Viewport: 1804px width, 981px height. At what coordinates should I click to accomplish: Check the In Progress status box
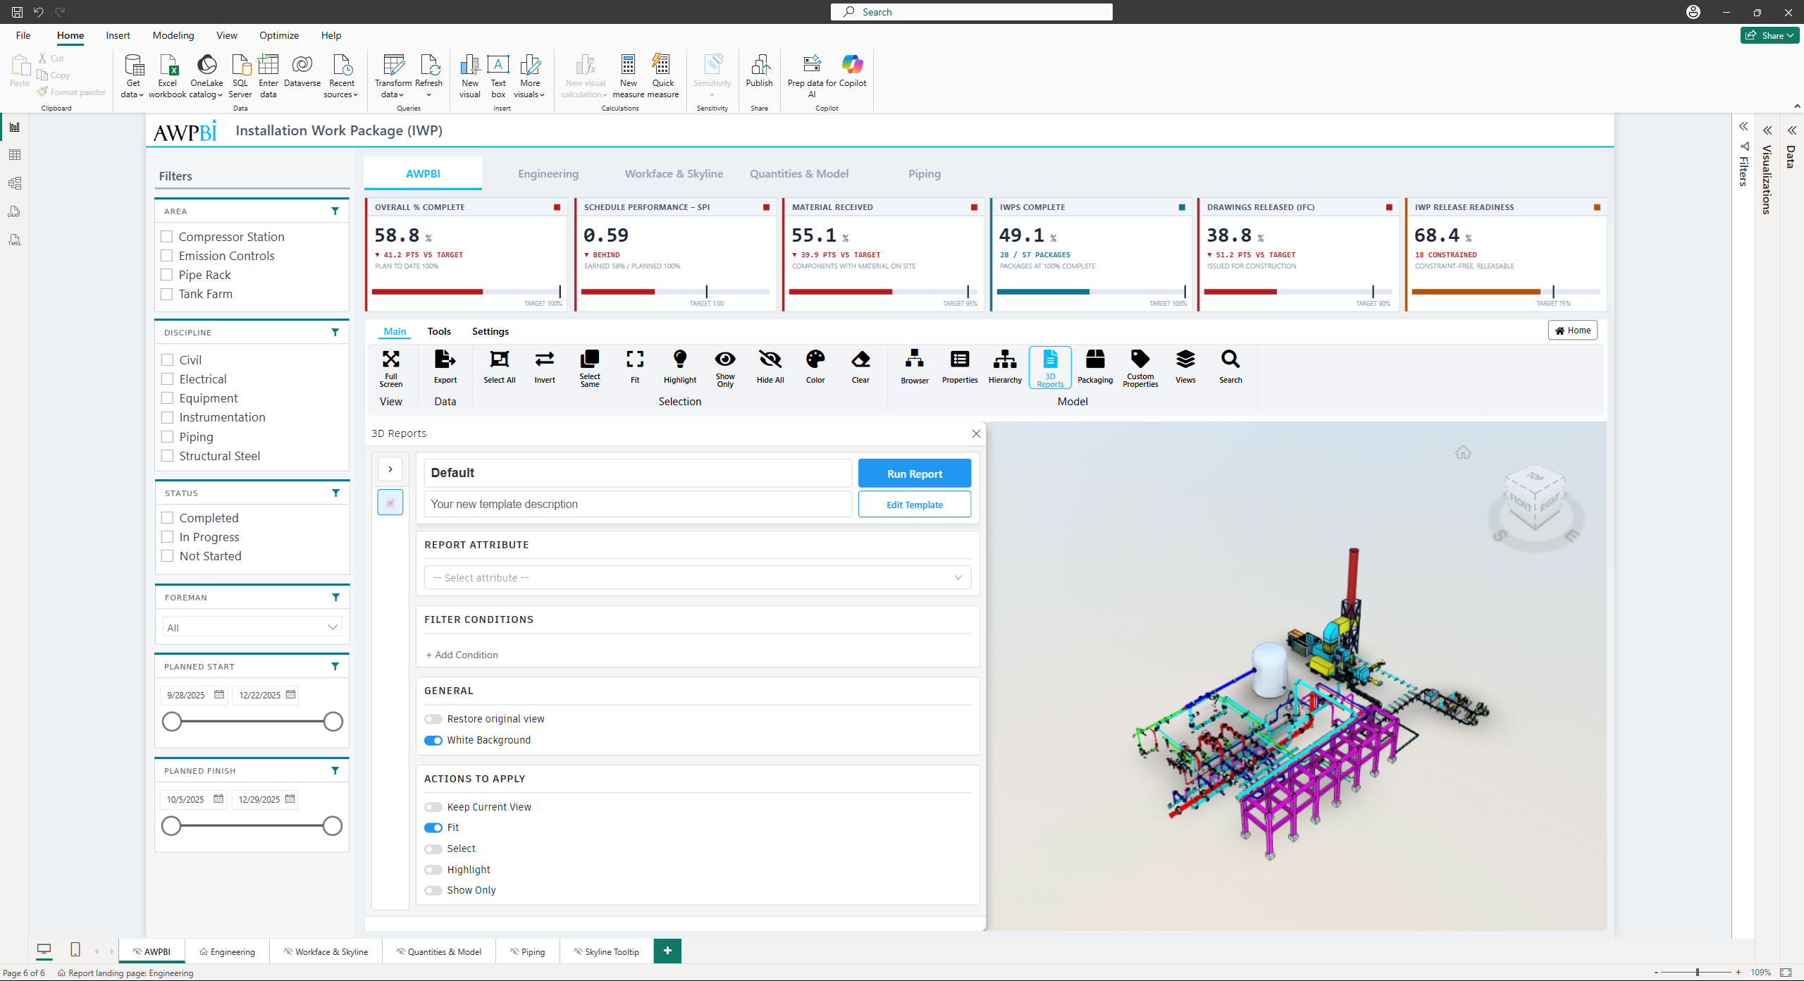[x=167, y=537]
